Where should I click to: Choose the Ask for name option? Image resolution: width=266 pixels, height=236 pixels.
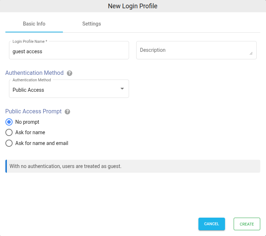click(x=9, y=132)
